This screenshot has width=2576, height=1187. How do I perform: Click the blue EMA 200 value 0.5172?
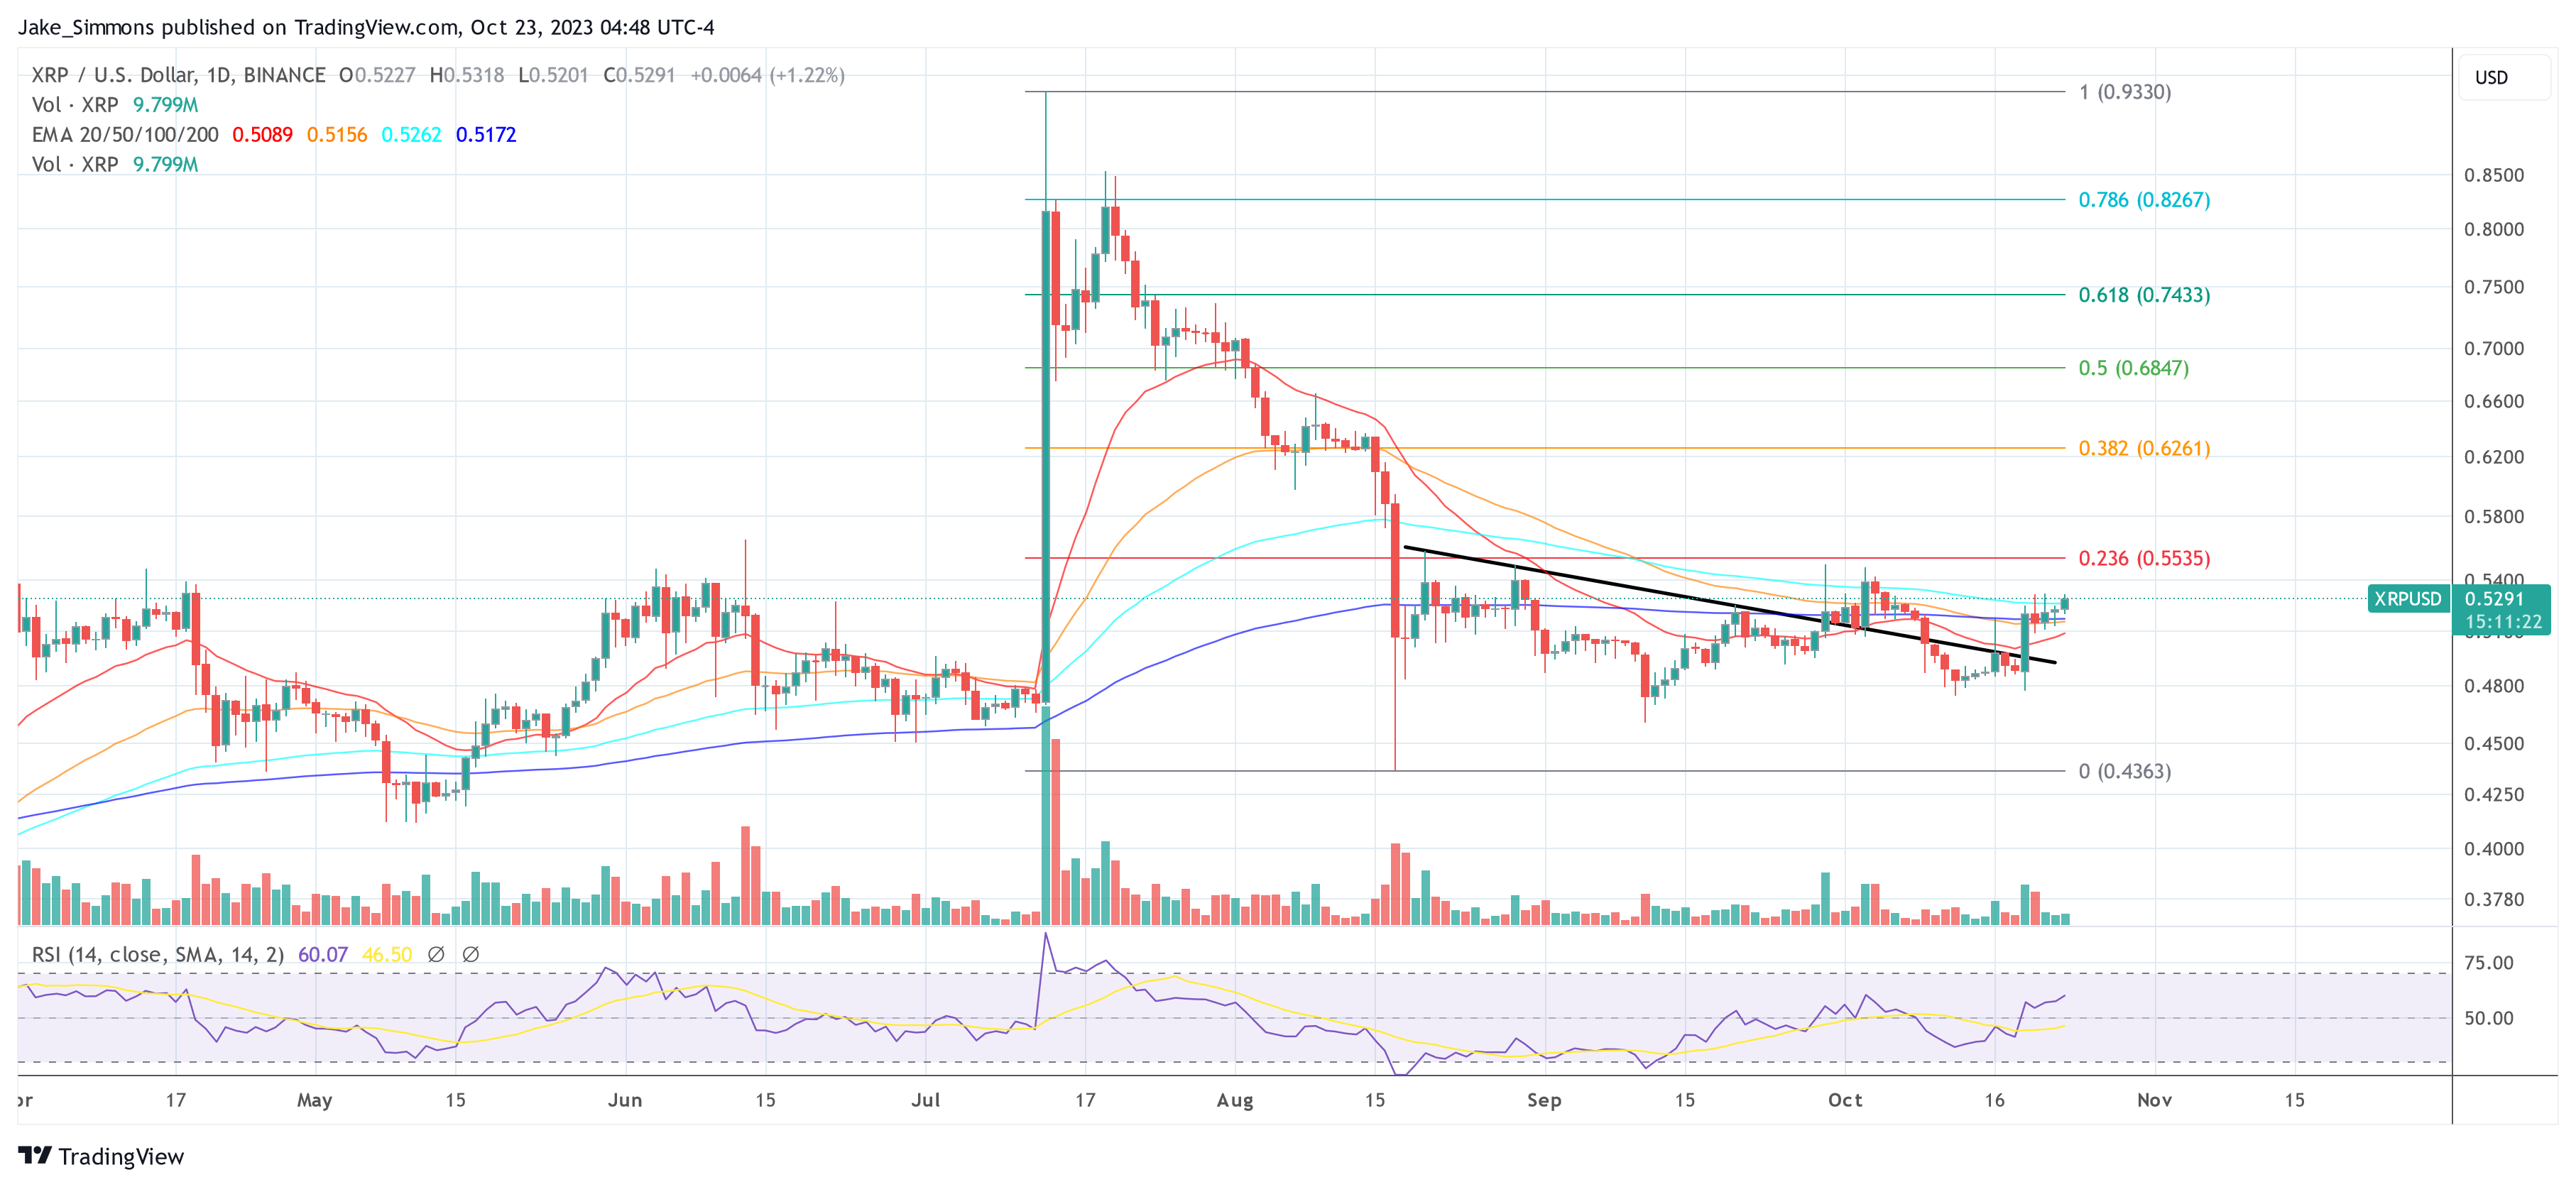pos(486,134)
